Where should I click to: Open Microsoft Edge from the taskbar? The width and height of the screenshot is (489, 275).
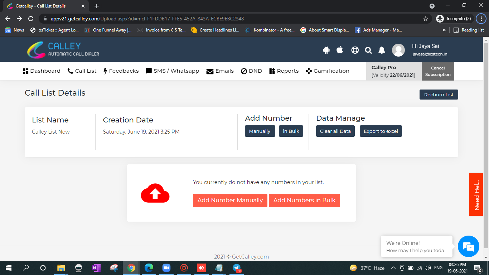(x=149, y=267)
